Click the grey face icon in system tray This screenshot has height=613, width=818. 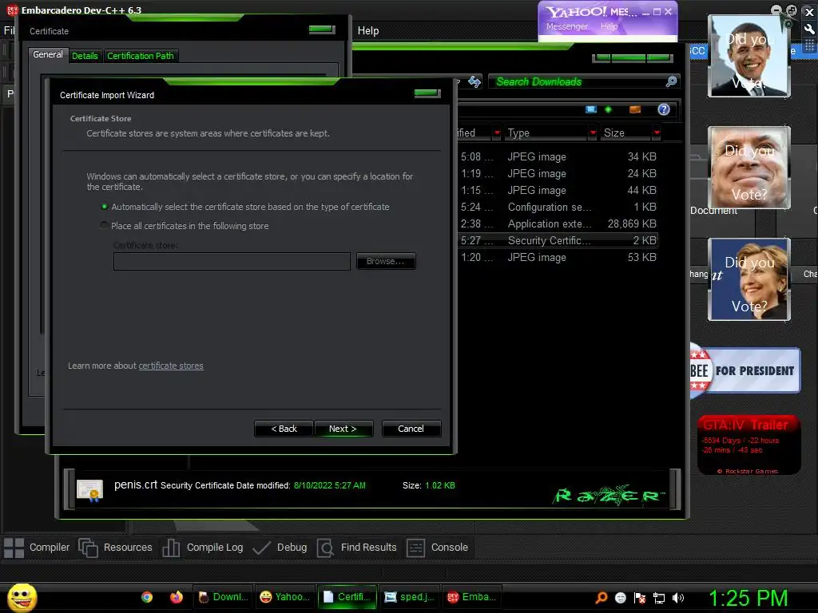coord(620,597)
